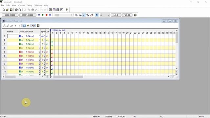210x118 pixels.
Task: Select the '1-(None)' input port cell of track 7
Action: pos(32,60)
